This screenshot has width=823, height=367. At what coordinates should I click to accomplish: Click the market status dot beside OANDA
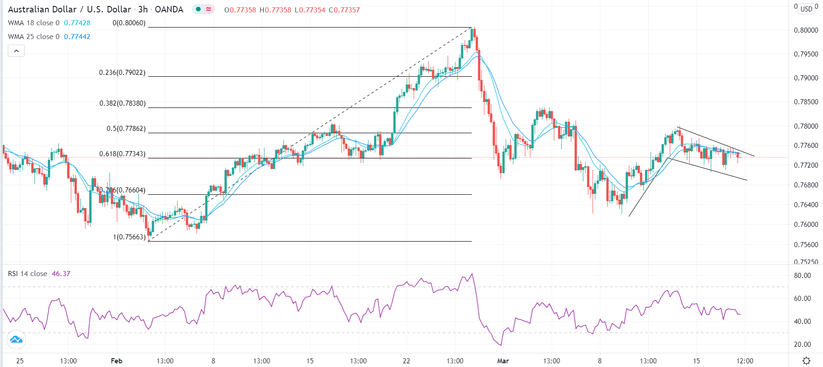[197, 9]
